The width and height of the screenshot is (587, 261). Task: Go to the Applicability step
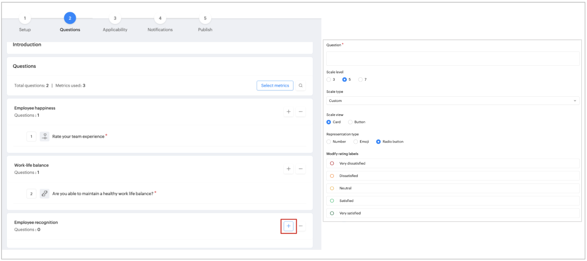coord(115,18)
